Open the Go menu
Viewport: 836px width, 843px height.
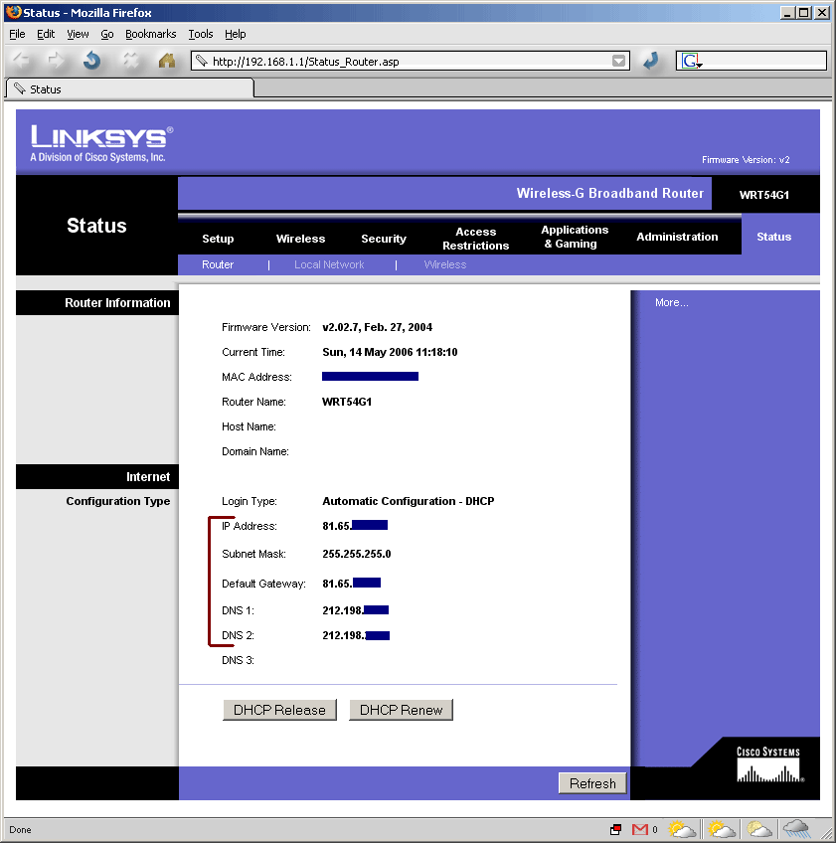pos(107,34)
